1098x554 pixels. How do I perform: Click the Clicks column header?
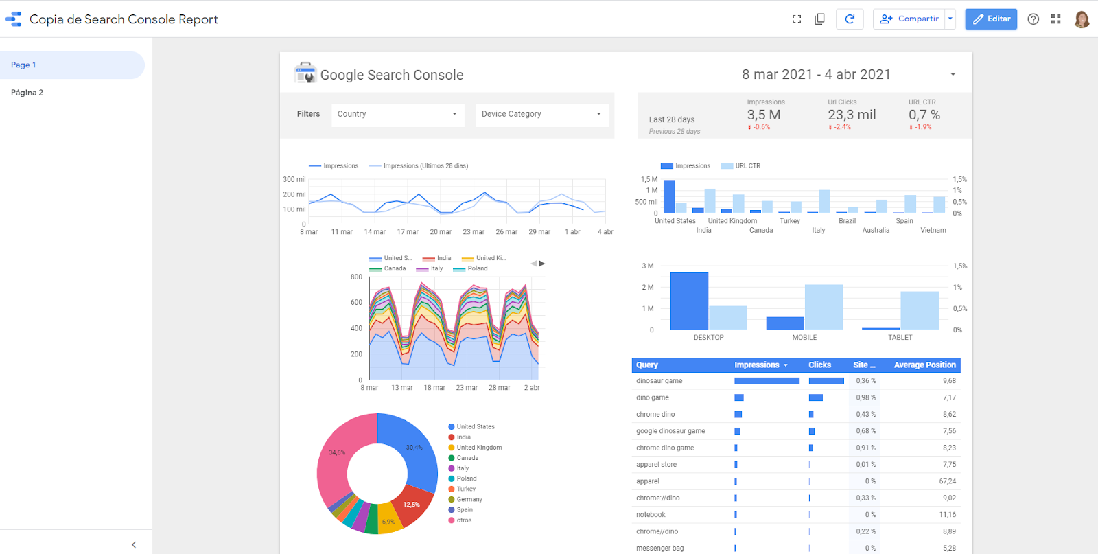coord(819,365)
